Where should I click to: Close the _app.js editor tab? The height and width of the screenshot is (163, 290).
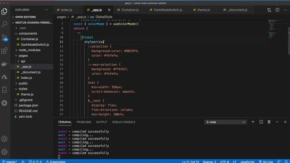coord(109,10)
